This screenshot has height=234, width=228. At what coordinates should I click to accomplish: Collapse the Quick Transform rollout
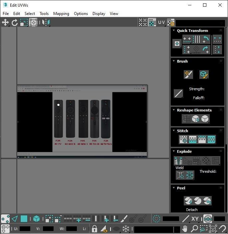tap(174, 30)
